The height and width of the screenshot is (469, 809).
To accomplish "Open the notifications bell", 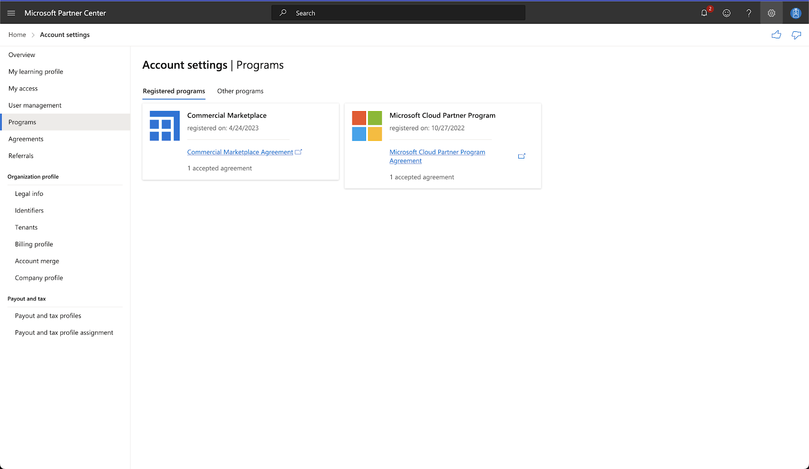I will tap(704, 13).
